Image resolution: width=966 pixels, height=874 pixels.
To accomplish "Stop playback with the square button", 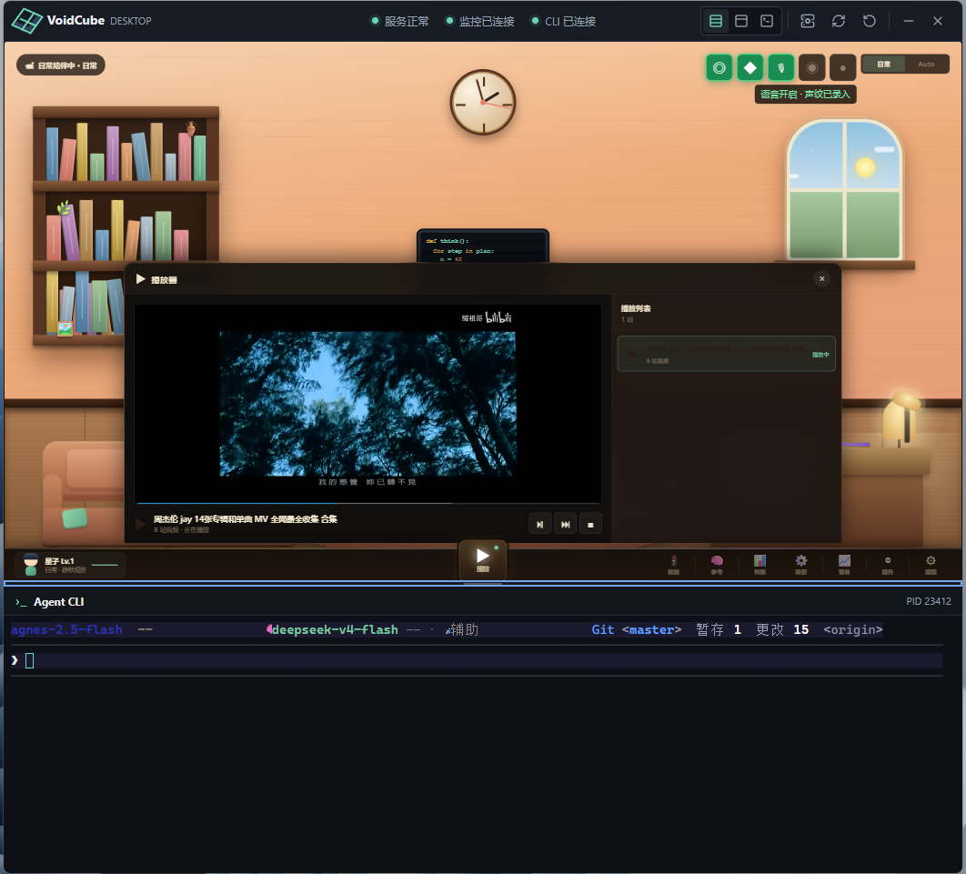I will (590, 524).
